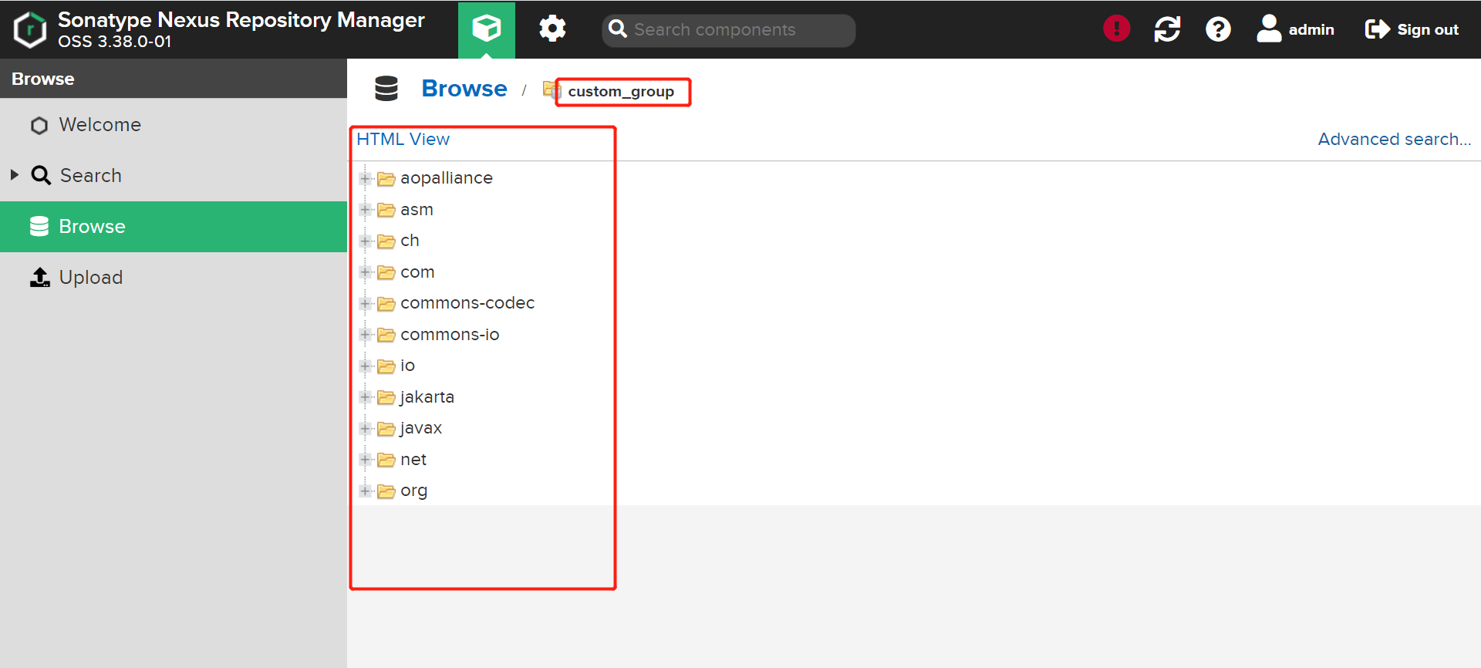The image size is (1481, 668).
Task: Expand the ch folder node
Action: (366, 241)
